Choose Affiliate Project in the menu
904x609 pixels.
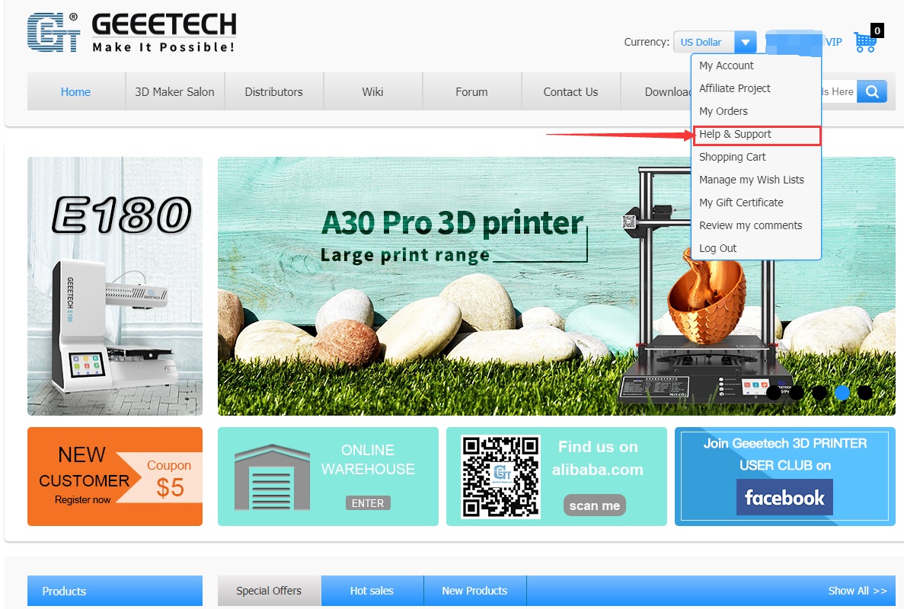coord(734,88)
